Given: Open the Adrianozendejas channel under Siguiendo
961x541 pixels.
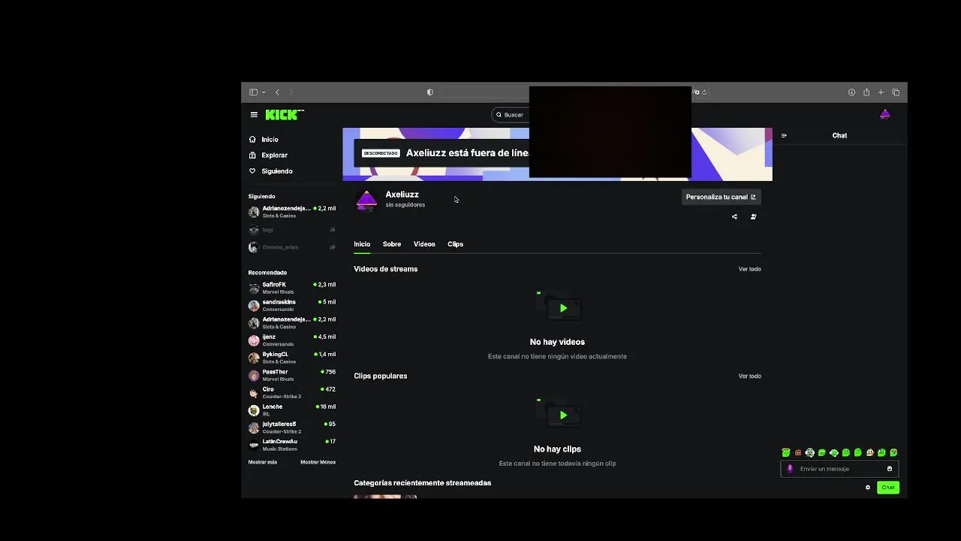Looking at the screenshot, I should click(292, 212).
